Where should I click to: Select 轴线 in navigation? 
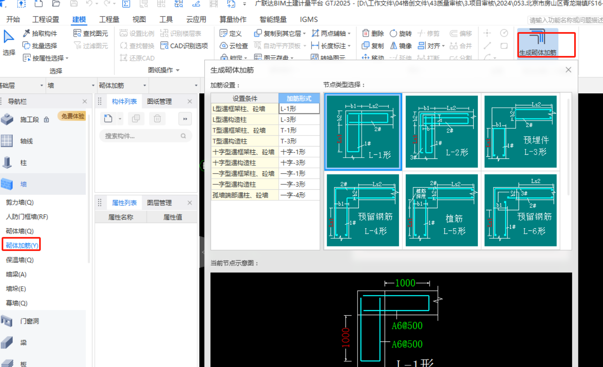click(26, 141)
